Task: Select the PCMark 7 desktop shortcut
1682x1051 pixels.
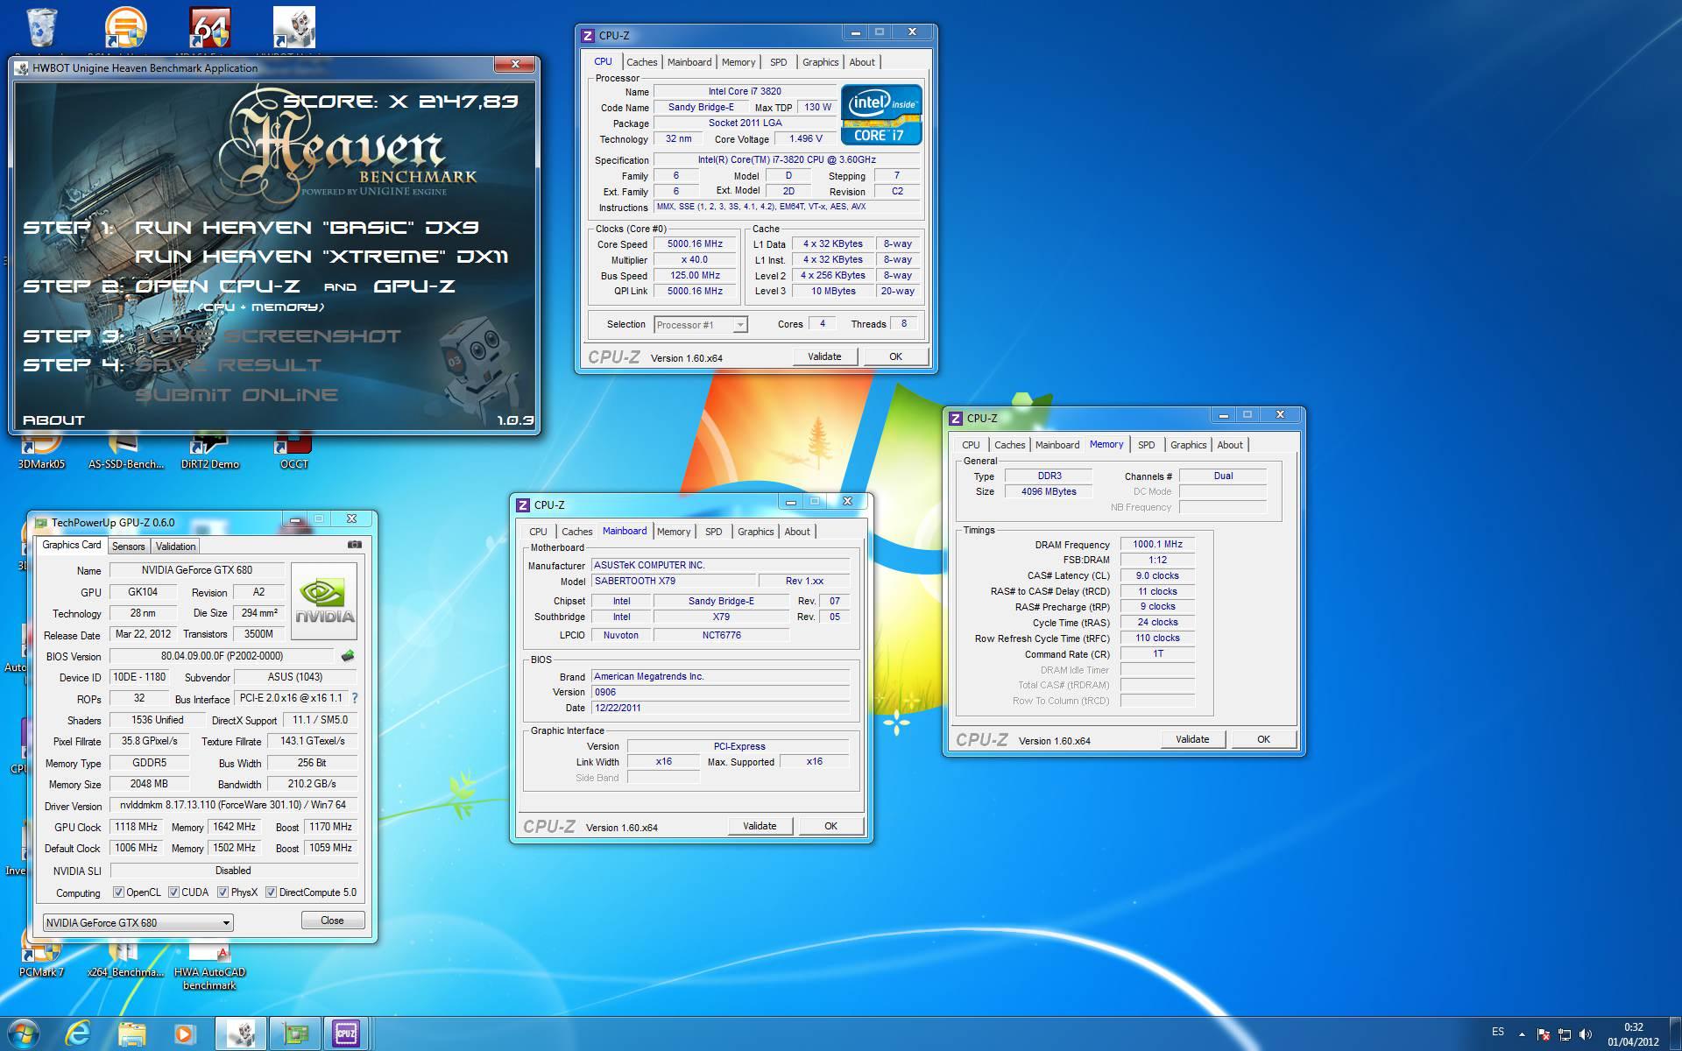Action: (x=41, y=957)
